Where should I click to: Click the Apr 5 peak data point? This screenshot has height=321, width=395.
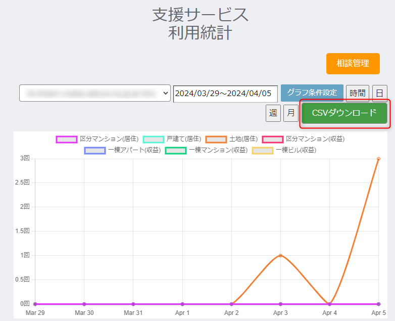click(x=378, y=159)
